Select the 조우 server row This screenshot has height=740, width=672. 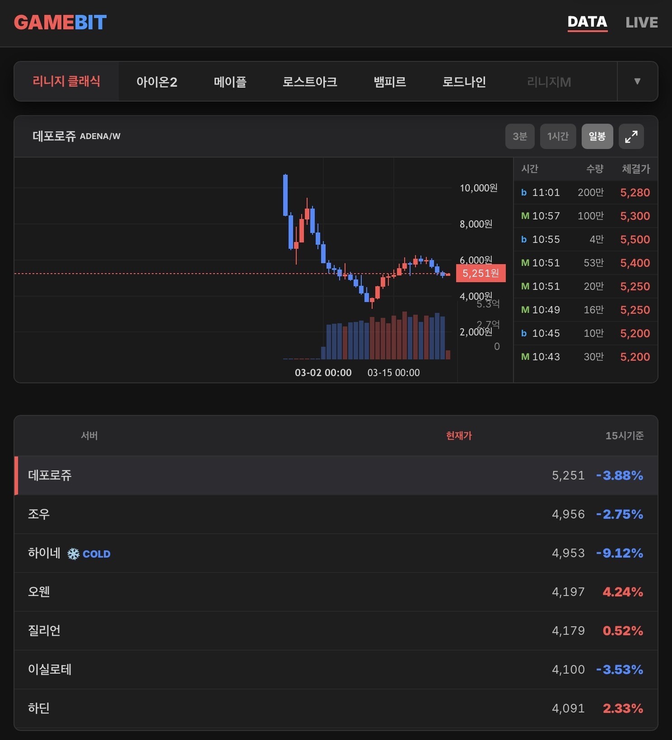pos(336,514)
